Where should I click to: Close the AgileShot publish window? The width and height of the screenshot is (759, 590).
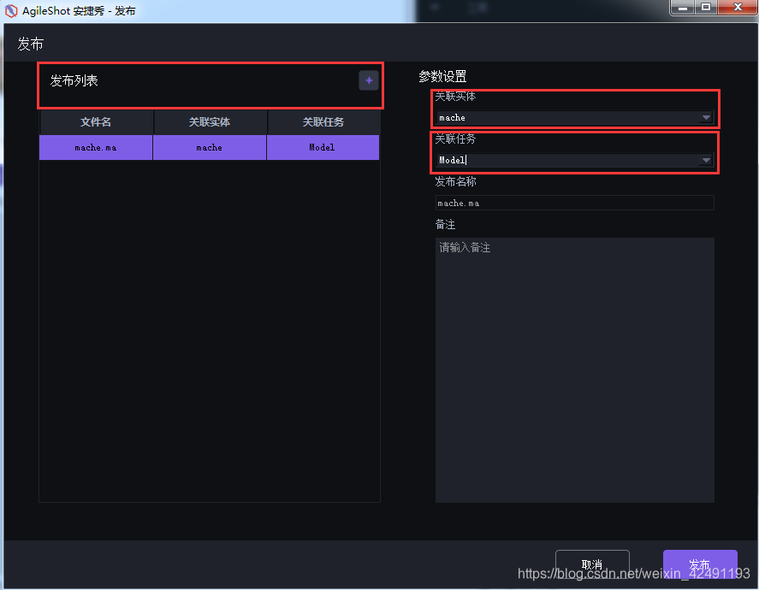(738, 7)
